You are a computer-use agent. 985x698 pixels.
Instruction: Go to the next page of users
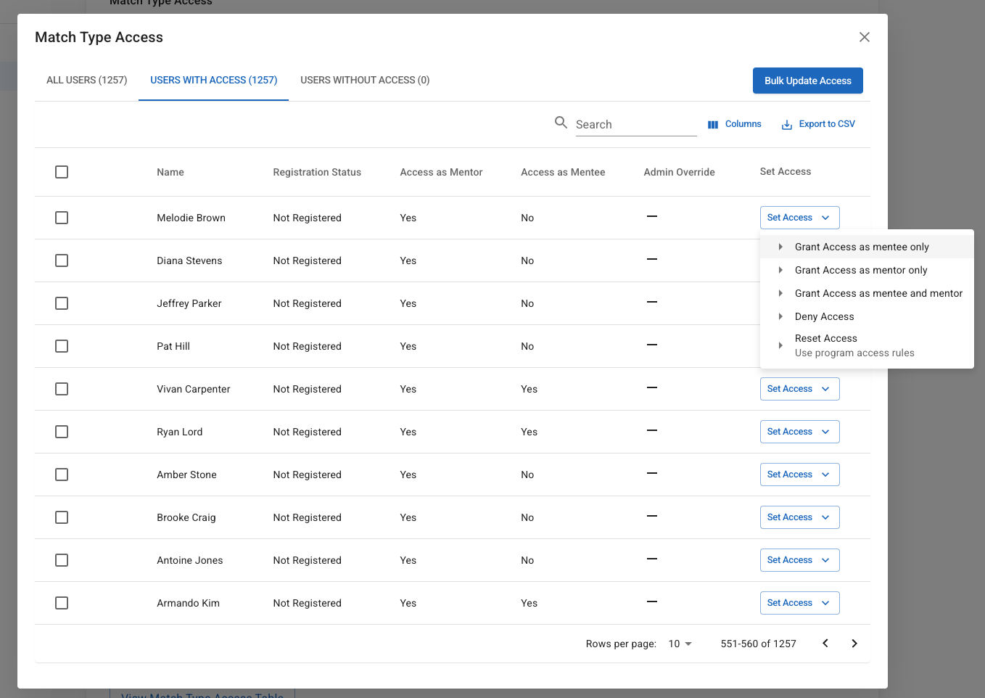(x=854, y=644)
